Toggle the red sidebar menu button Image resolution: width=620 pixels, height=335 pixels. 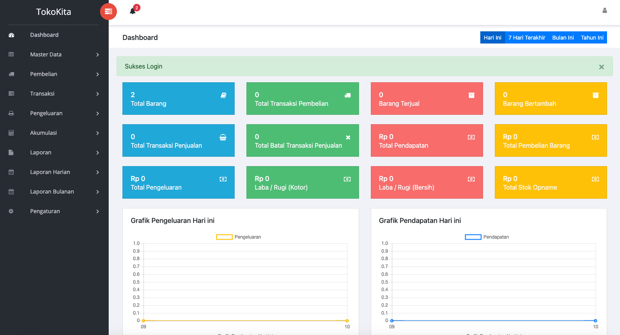pyautogui.click(x=108, y=12)
